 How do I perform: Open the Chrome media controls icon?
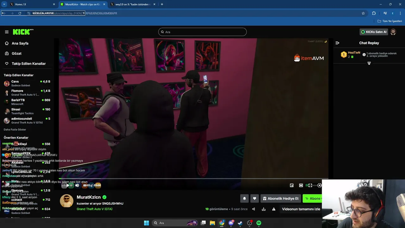(385, 13)
